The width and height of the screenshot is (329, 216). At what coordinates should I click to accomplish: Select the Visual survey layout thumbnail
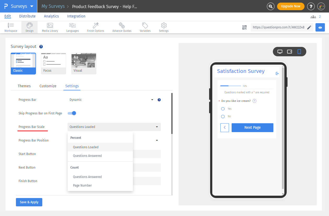[84, 64]
